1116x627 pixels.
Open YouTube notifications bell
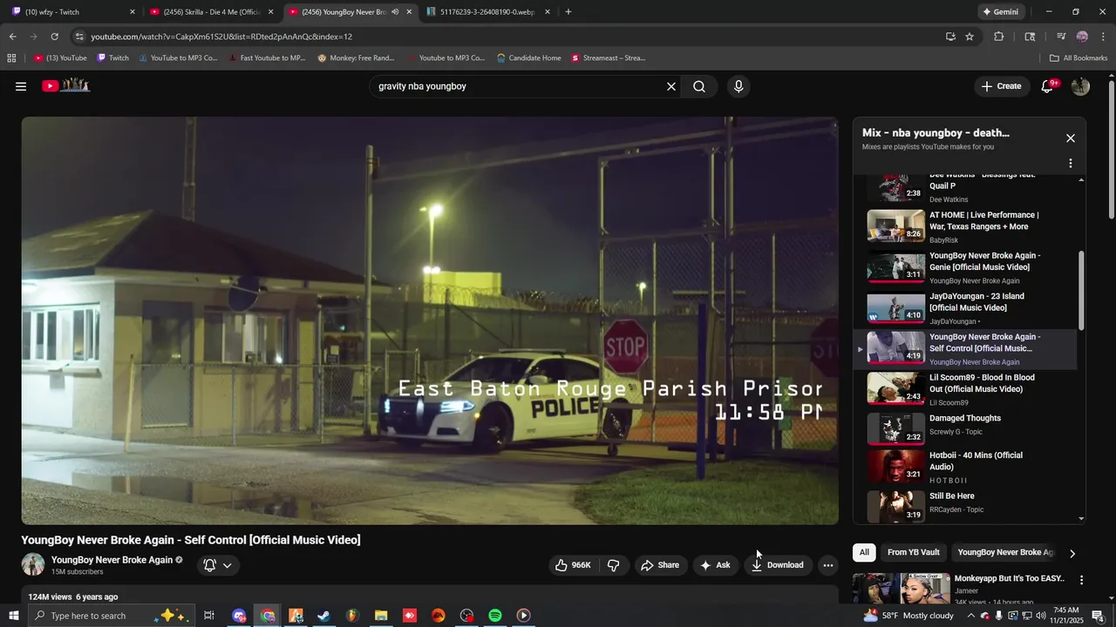pyautogui.click(x=1048, y=86)
